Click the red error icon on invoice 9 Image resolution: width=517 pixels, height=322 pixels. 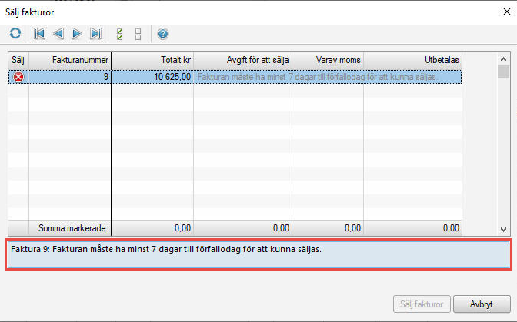(x=18, y=77)
